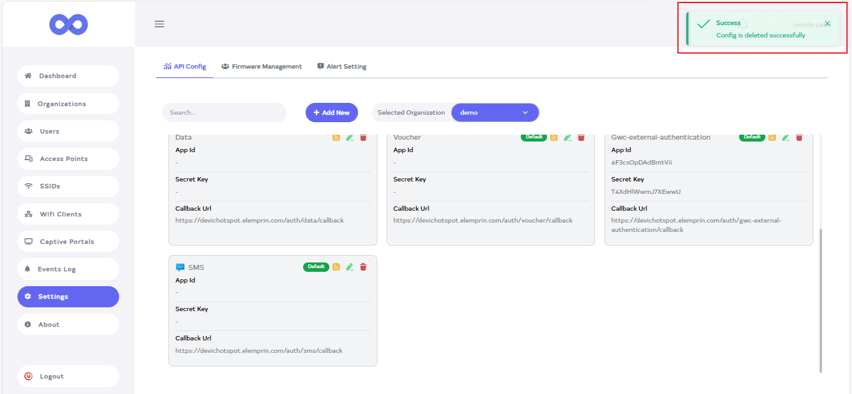This screenshot has width=852, height=394.
Task: Select the API Config tab
Action: pos(185,67)
